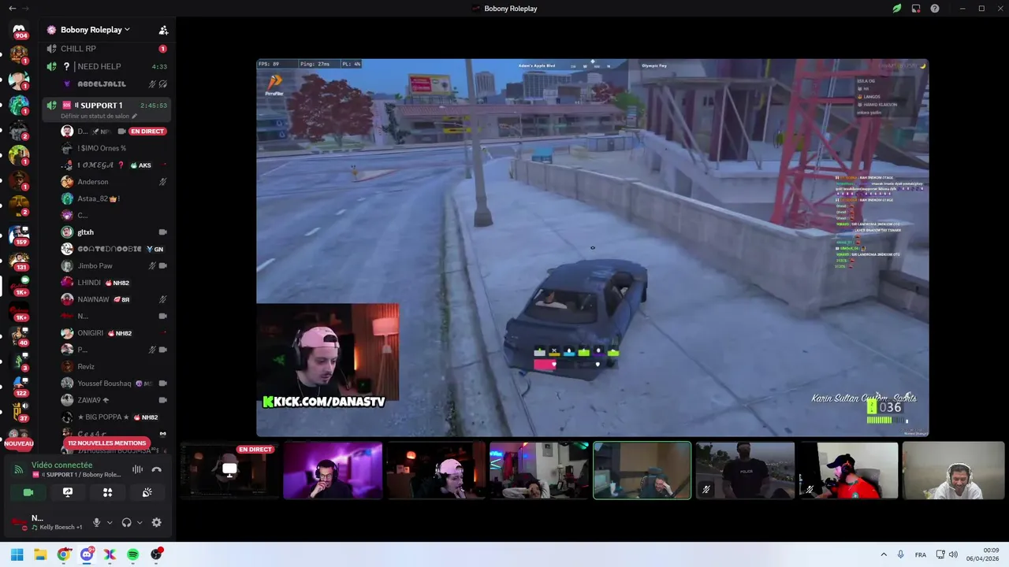Open the activities launcher button
The image size is (1009, 567).
107,492
